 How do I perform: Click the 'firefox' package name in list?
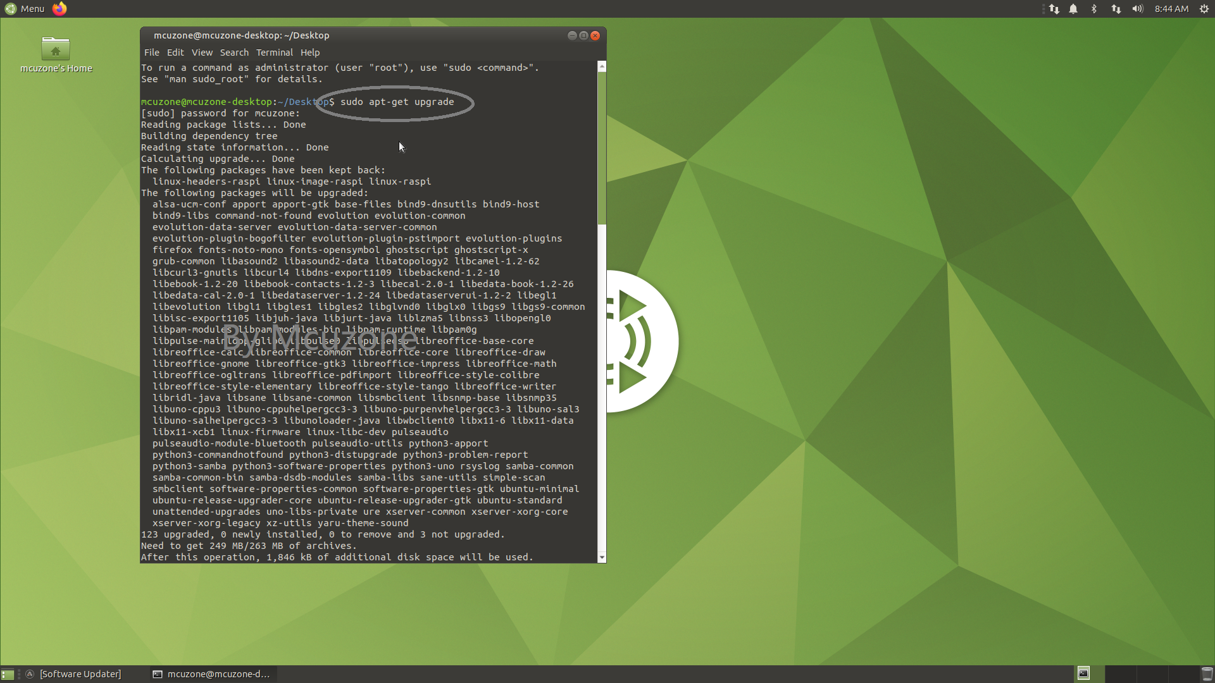tap(172, 250)
